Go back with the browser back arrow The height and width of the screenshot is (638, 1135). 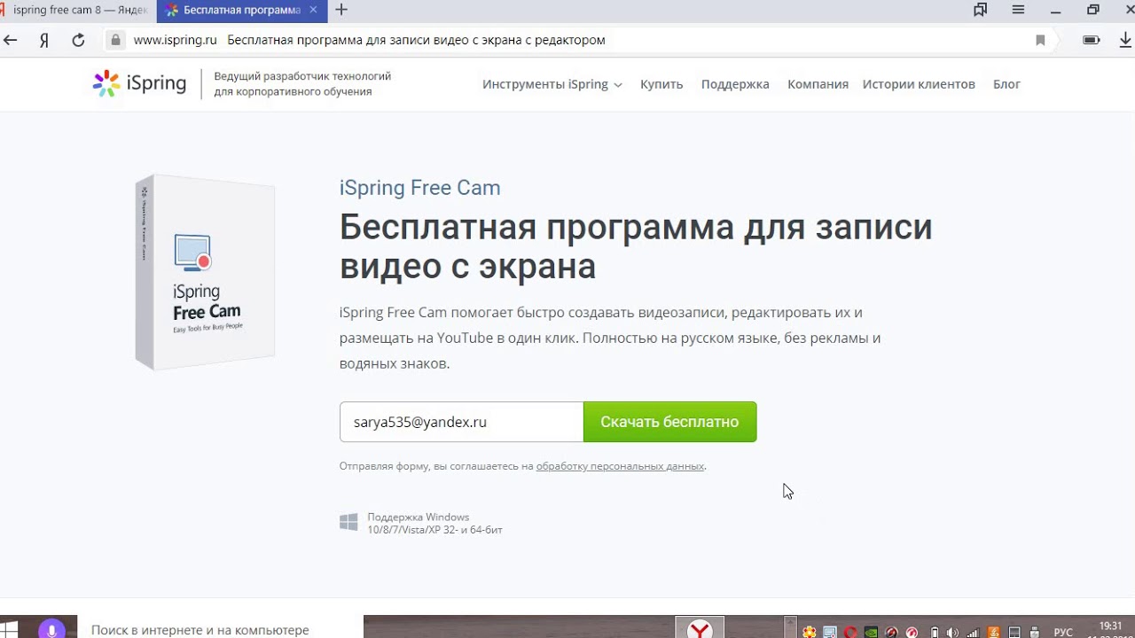coord(11,40)
